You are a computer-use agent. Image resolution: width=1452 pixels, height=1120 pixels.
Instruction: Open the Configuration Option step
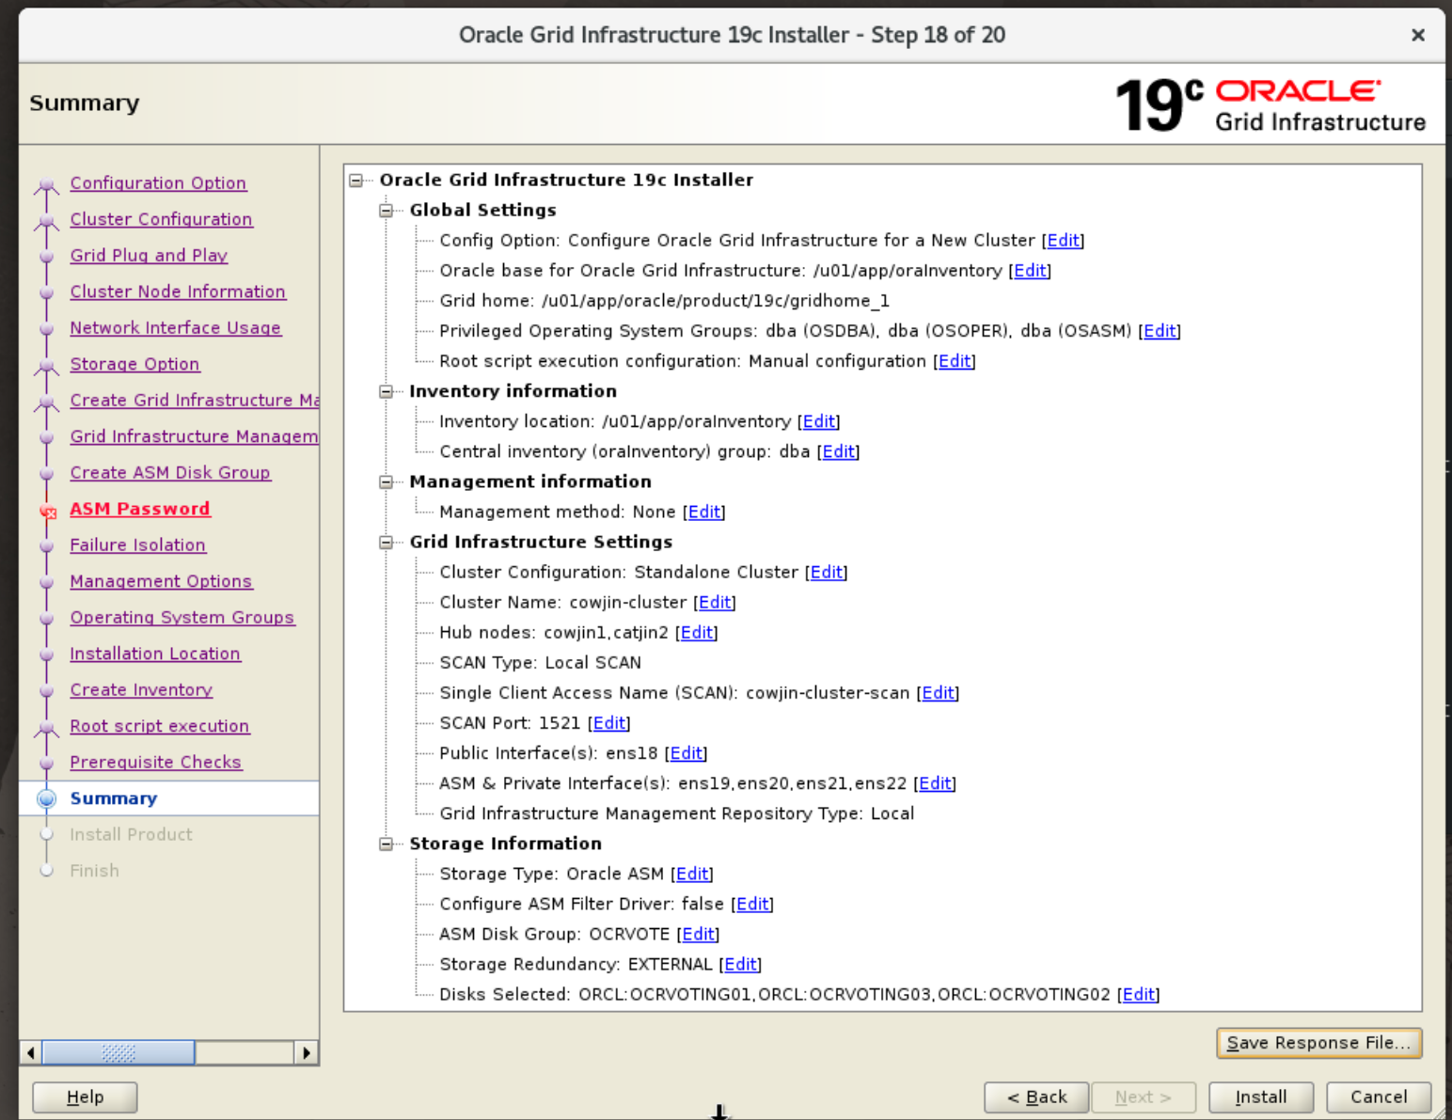158,182
